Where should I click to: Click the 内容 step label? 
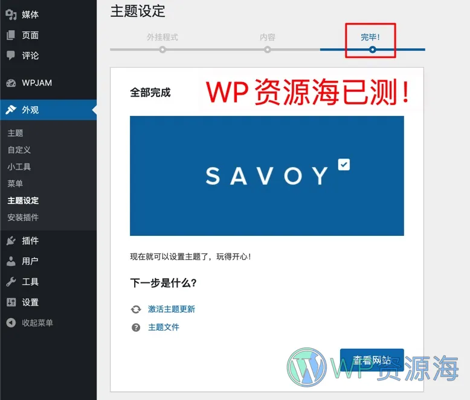click(x=268, y=37)
